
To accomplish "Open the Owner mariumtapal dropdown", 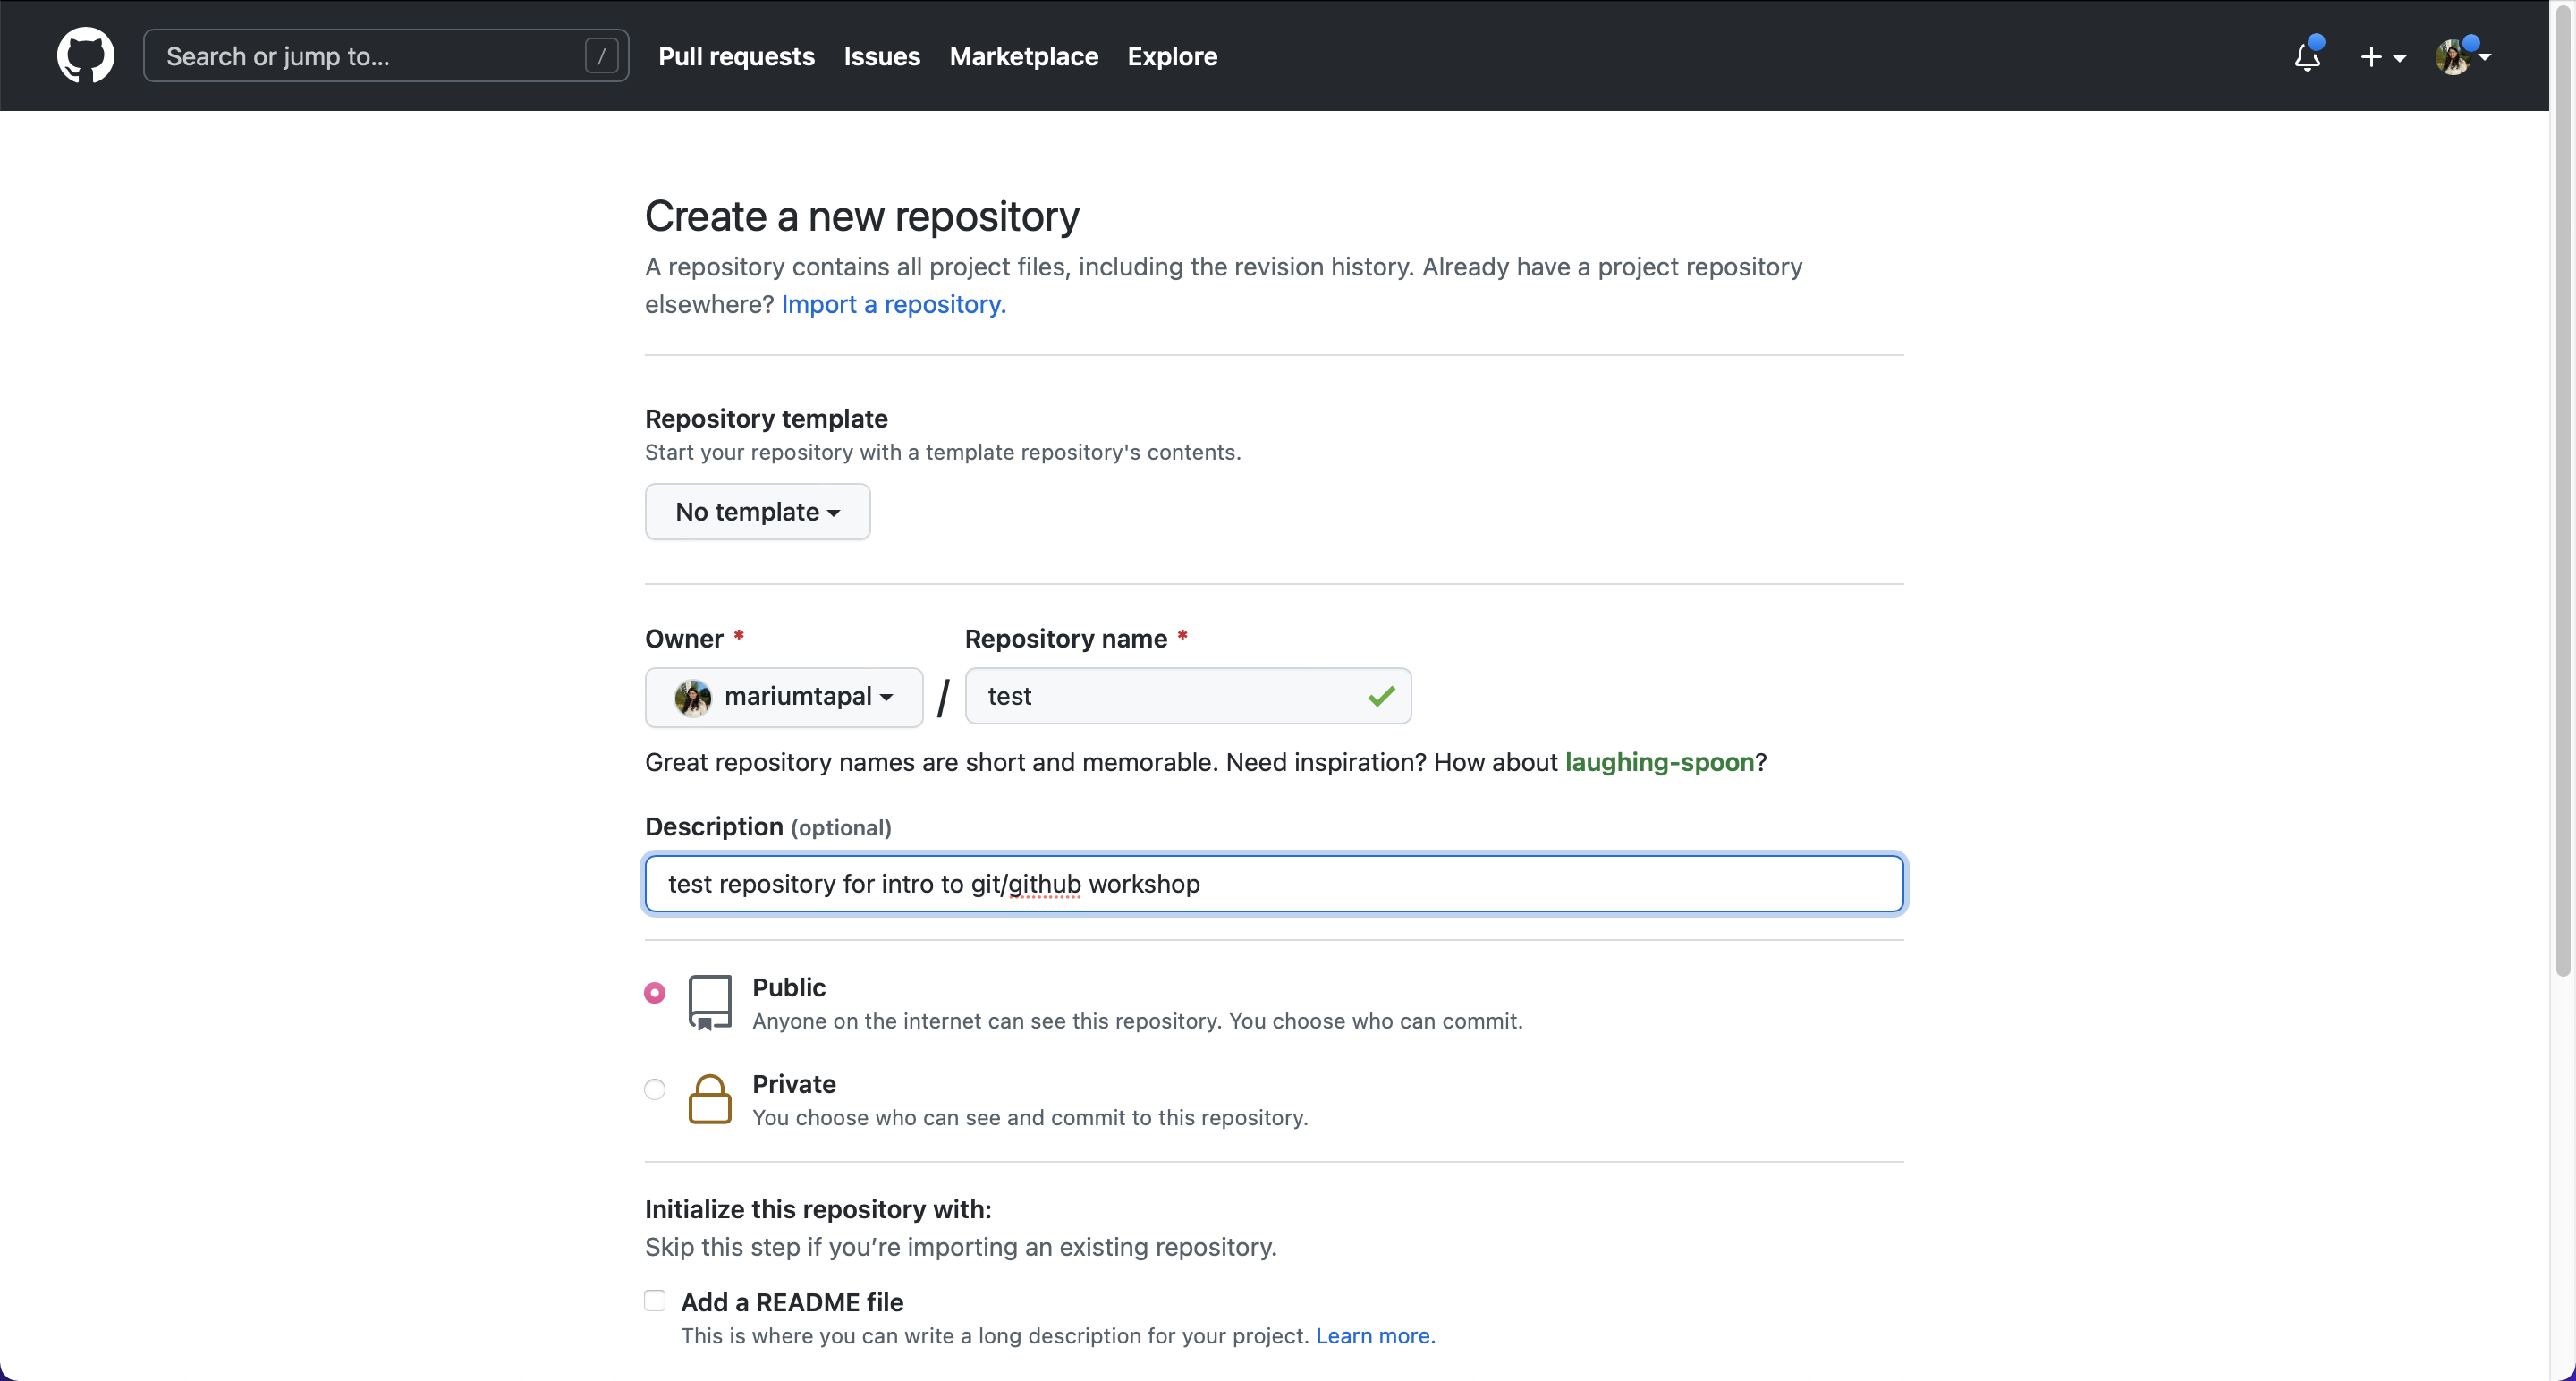I will click(784, 697).
